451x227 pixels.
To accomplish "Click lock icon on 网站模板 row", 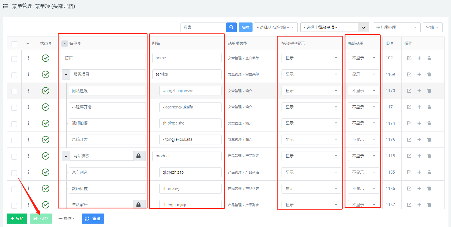I will click(139, 156).
